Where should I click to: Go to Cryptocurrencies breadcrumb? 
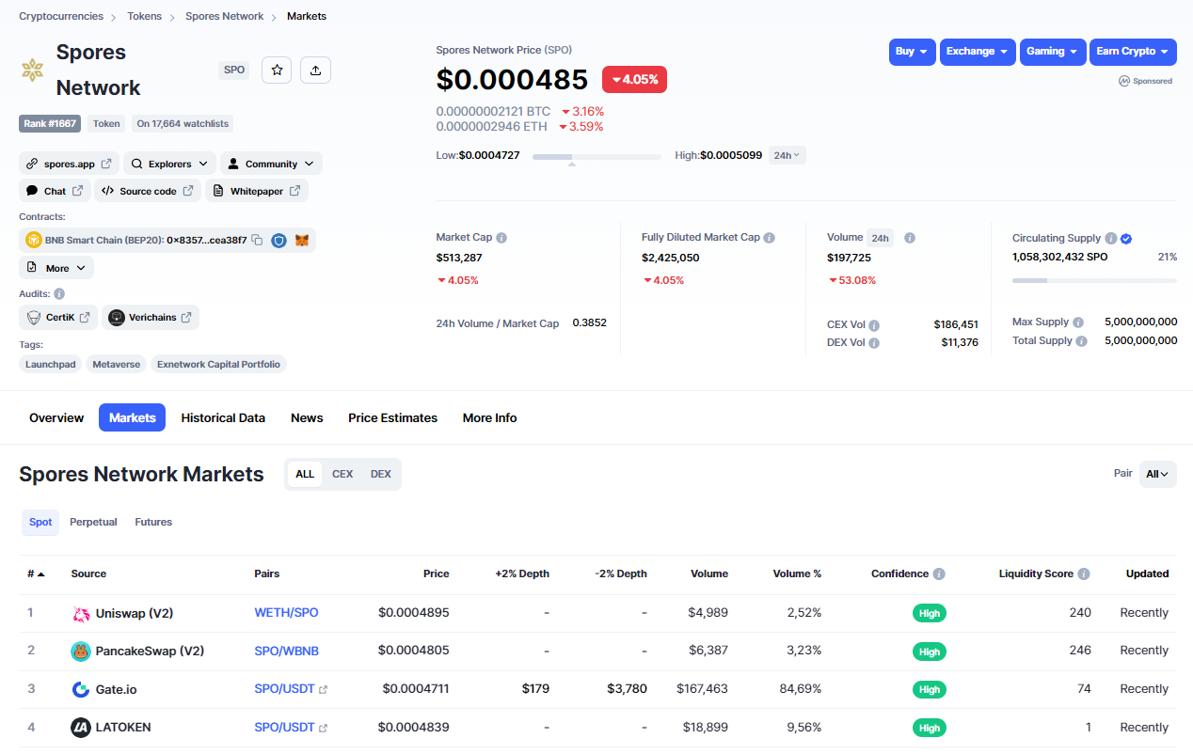(x=61, y=17)
